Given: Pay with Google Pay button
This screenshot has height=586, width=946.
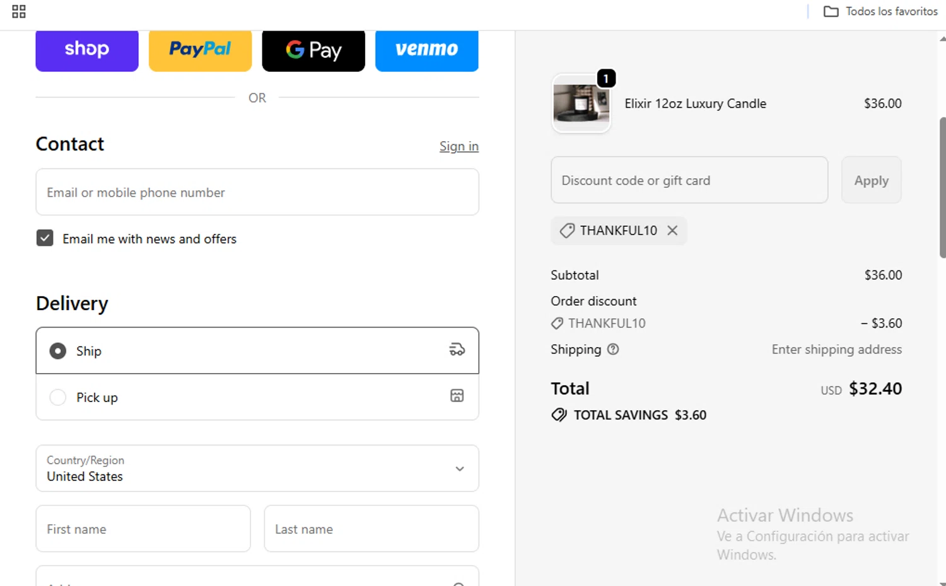Looking at the screenshot, I should click(x=313, y=50).
